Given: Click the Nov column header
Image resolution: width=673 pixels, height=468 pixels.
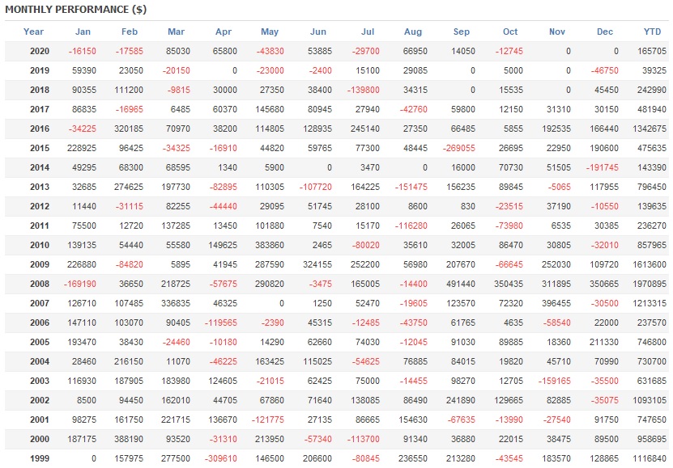Looking at the screenshot, I should 557,32.
